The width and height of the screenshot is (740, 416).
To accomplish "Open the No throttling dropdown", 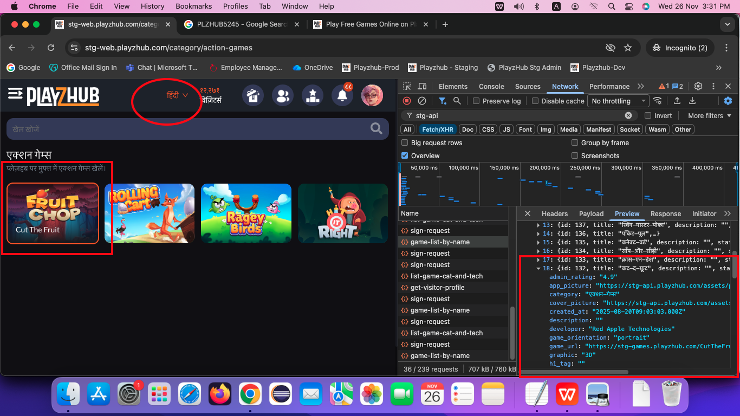I will (x=618, y=101).
